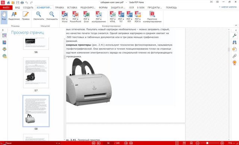Open the bookmarks panel in left sidebar
Viewport: 239px width, 145px height.
pyautogui.click(x=4, y=42)
